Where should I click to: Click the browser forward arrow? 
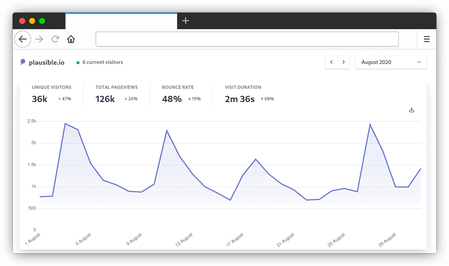click(x=39, y=39)
